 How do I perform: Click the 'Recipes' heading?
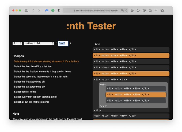(x=18, y=56)
